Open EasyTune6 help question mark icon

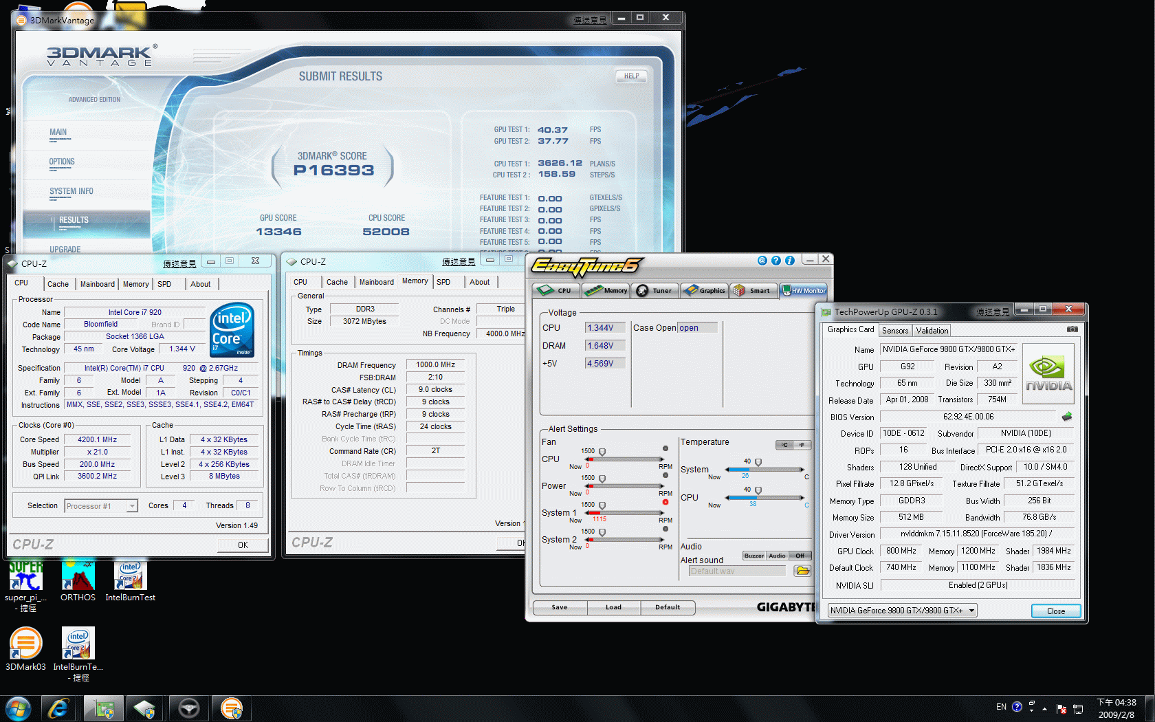[x=775, y=261]
